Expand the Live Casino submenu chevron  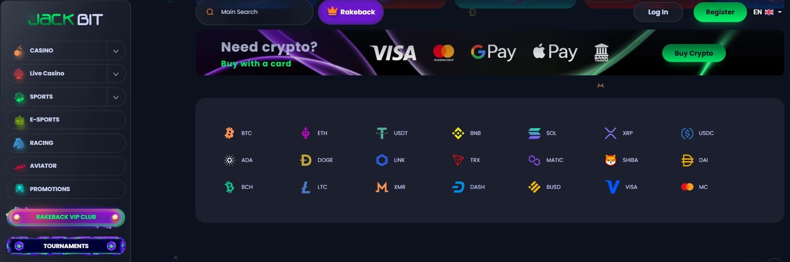116,74
